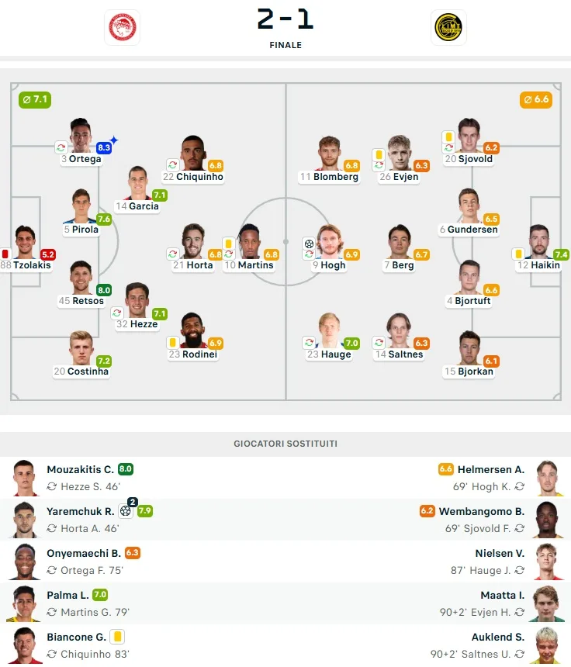
Task: Click Haikin's yellow card icon
Action: (x=517, y=254)
